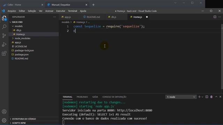Open launch profile chevron beside new terminal

202,97
